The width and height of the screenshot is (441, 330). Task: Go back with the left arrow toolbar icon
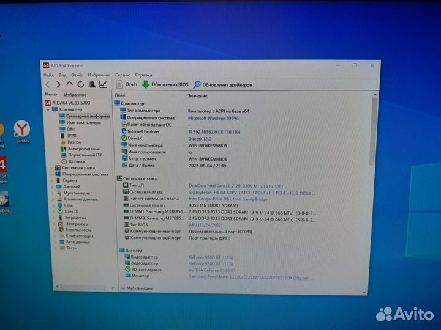48,84
